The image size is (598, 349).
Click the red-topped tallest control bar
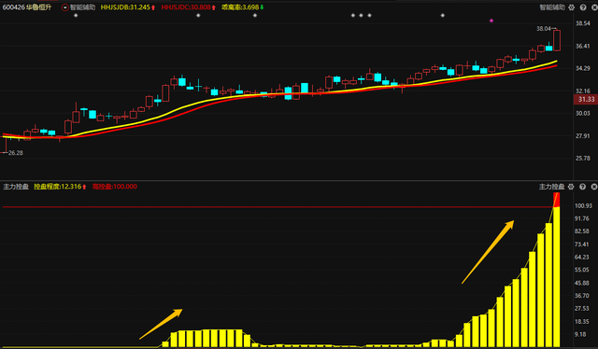[x=557, y=270]
